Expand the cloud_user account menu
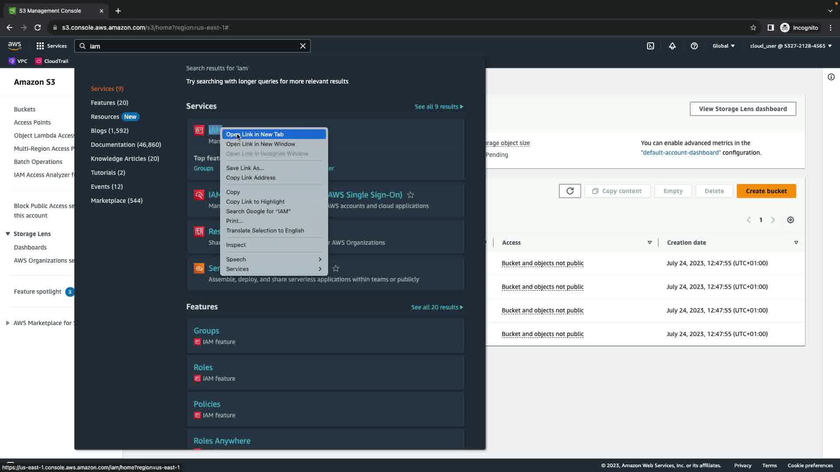The width and height of the screenshot is (840, 472). point(791,46)
